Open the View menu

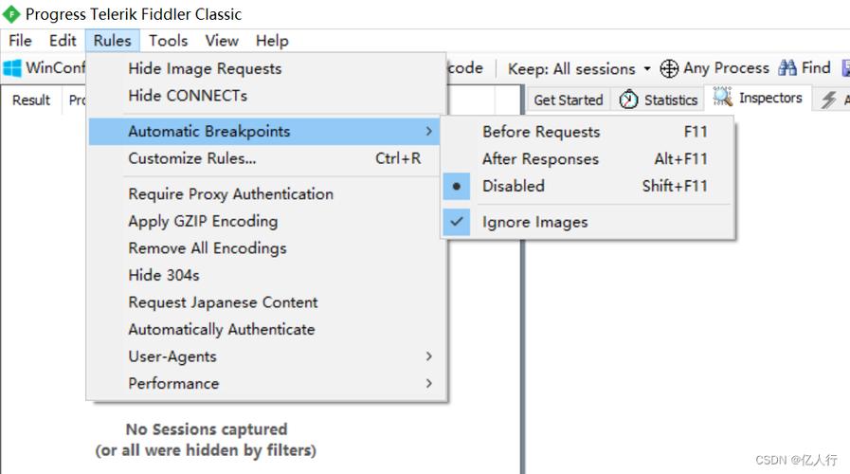(222, 41)
